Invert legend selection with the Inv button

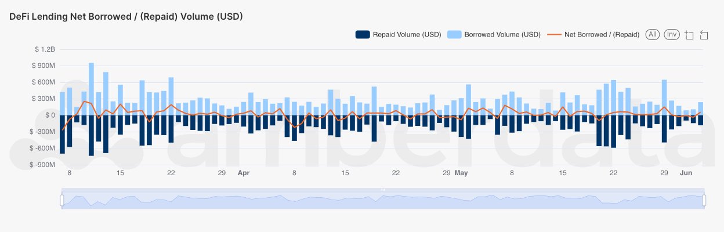click(672, 35)
